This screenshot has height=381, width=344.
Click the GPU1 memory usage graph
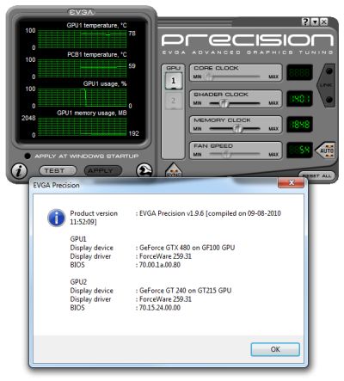(82, 126)
